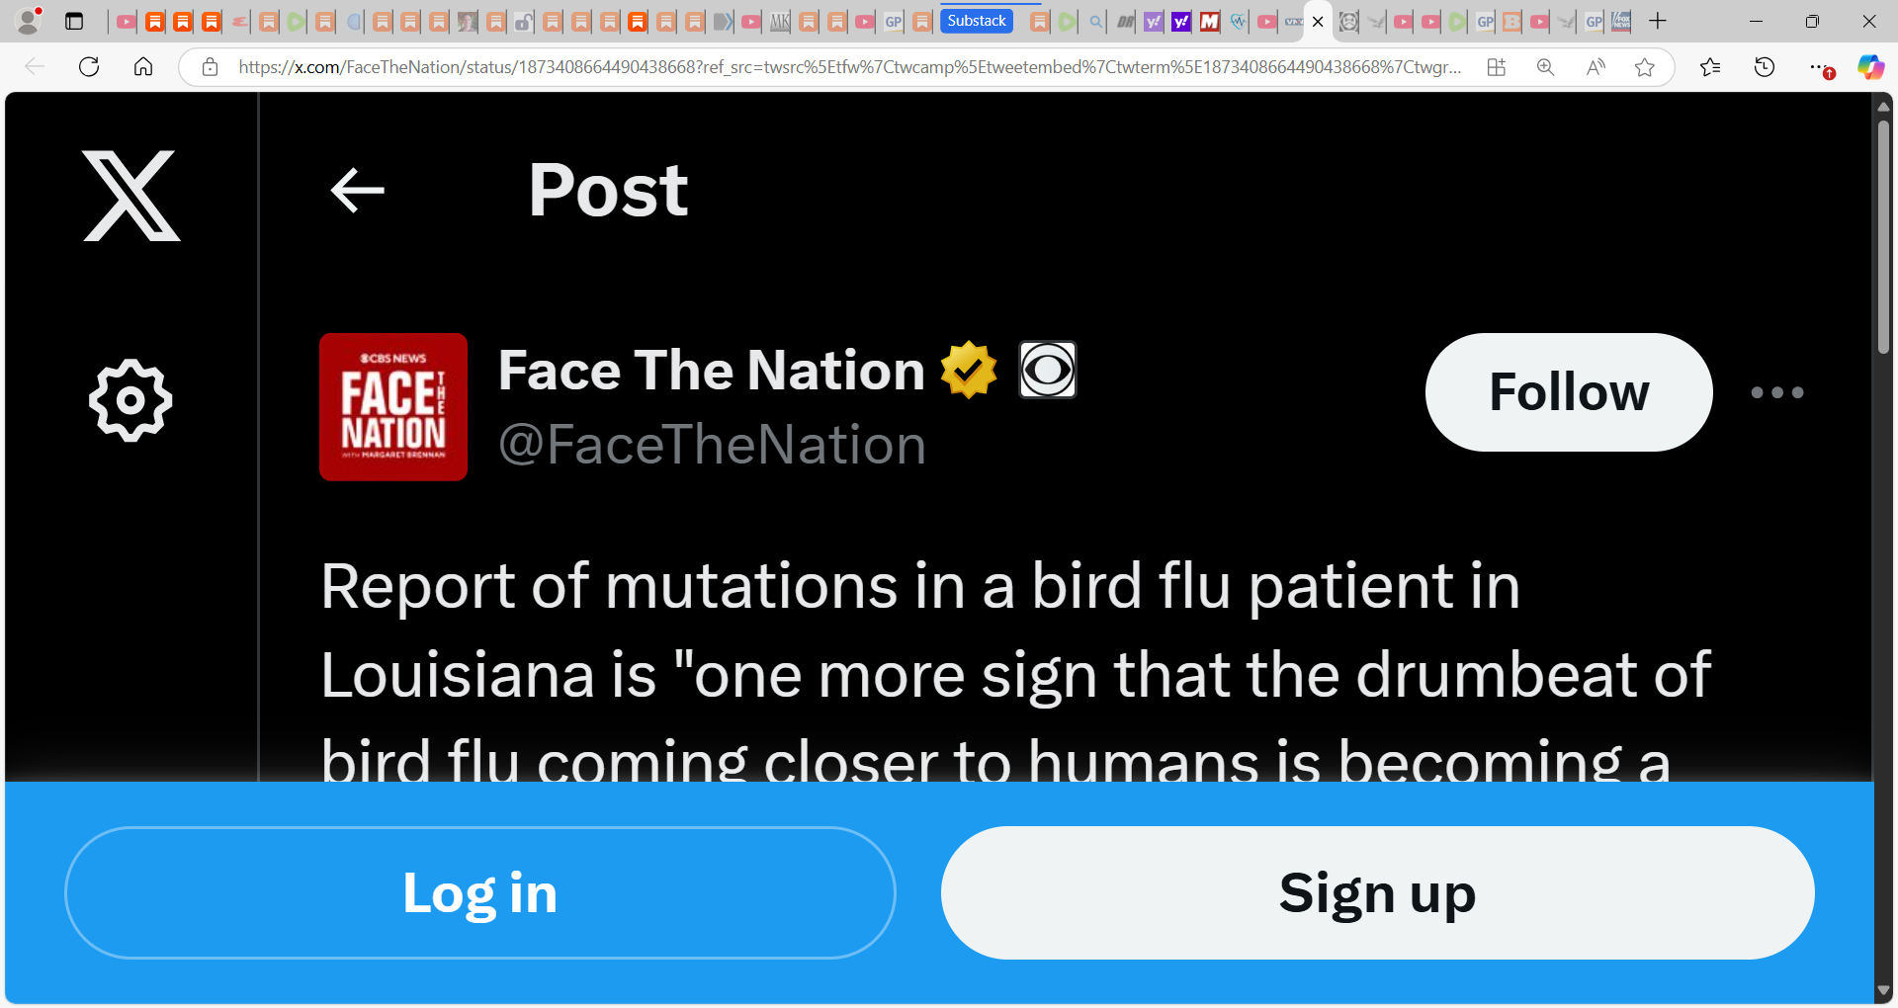Click the page vertical scrollbar thumb
The image size is (1898, 1008).
(x=1884, y=237)
